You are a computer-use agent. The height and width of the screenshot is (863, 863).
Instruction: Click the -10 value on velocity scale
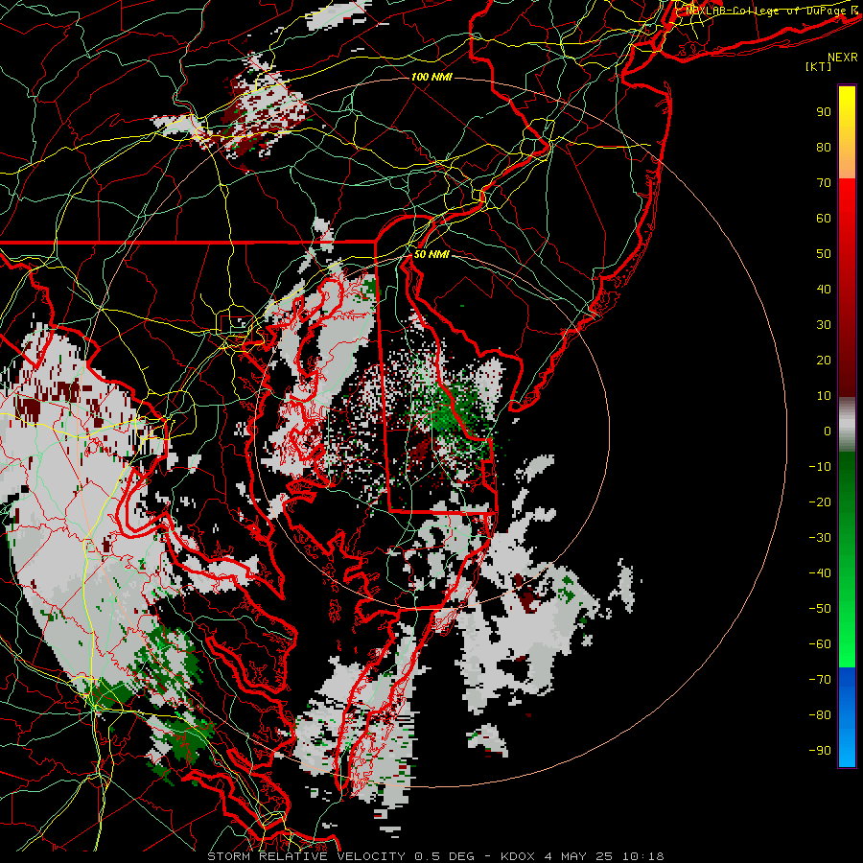tap(820, 467)
